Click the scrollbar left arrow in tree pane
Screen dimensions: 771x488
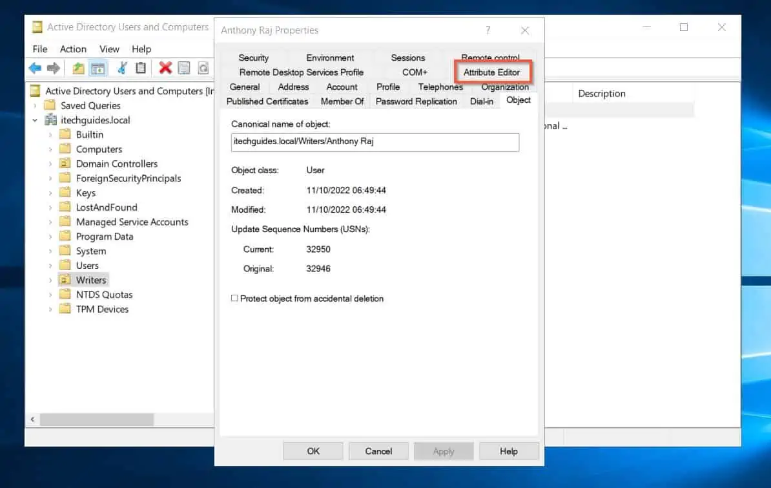[x=32, y=419]
